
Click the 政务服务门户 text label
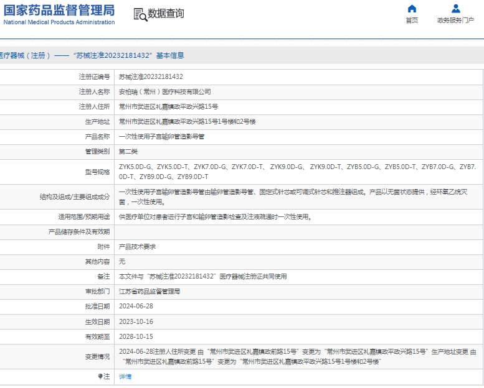[x=455, y=20]
